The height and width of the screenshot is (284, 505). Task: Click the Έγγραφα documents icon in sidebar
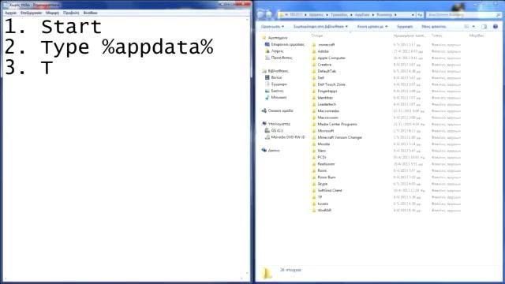(267, 84)
